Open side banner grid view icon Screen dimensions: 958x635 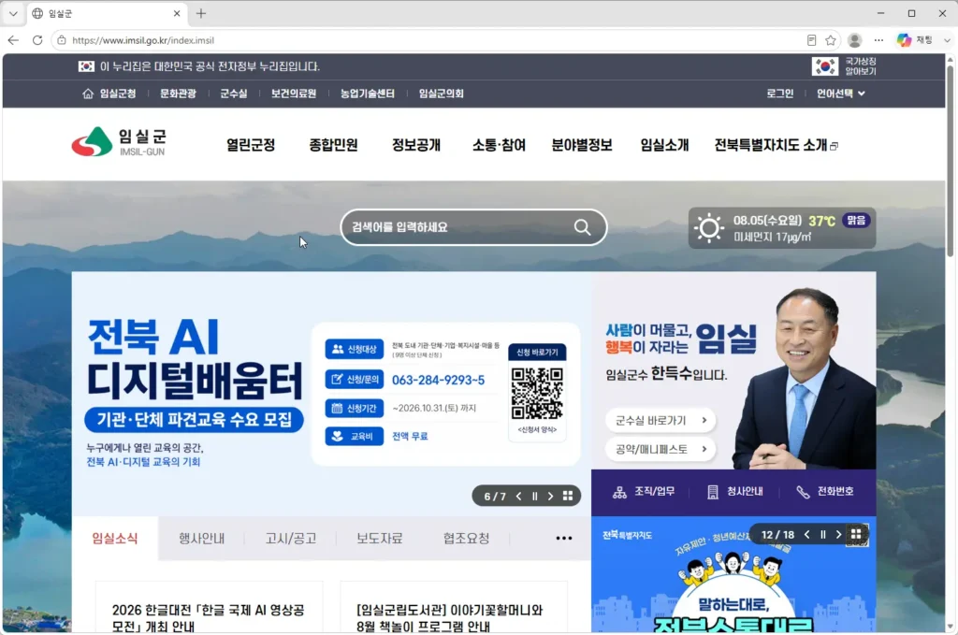[856, 534]
